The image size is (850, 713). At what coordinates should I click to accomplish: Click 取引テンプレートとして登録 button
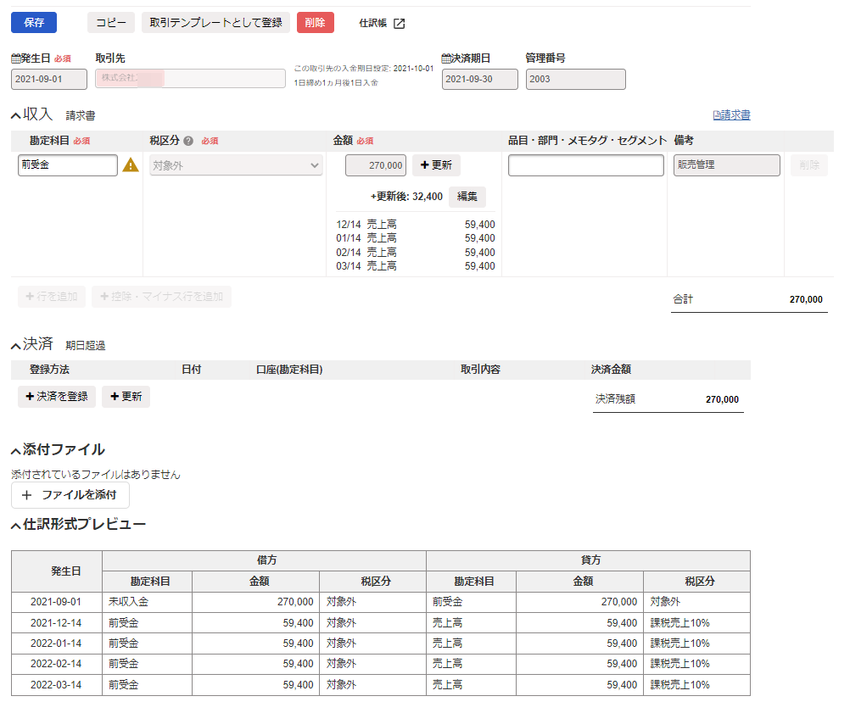(215, 22)
